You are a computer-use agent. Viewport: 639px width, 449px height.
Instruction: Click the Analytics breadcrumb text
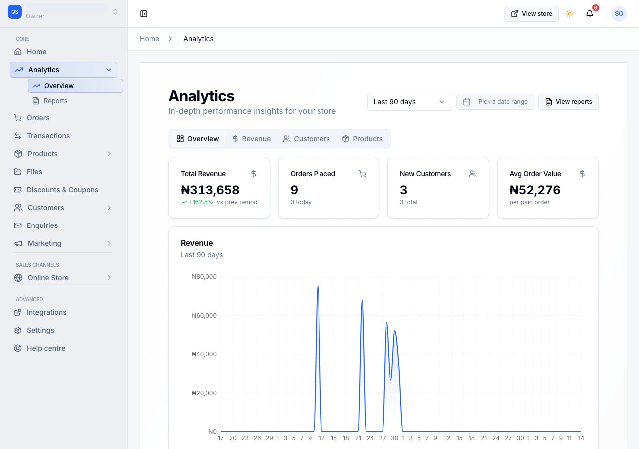tap(198, 39)
